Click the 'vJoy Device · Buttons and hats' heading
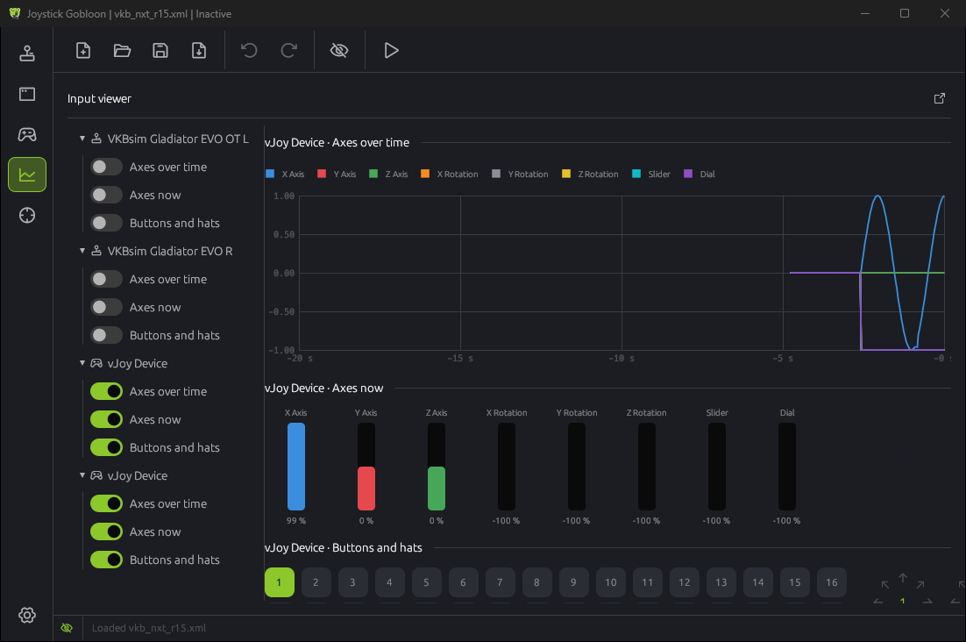 click(344, 548)
